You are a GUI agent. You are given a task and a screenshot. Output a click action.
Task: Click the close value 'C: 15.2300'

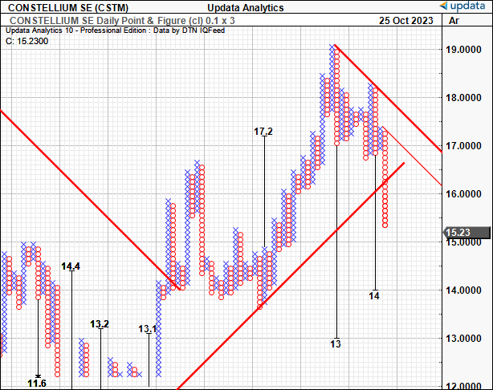coord(27,41)
